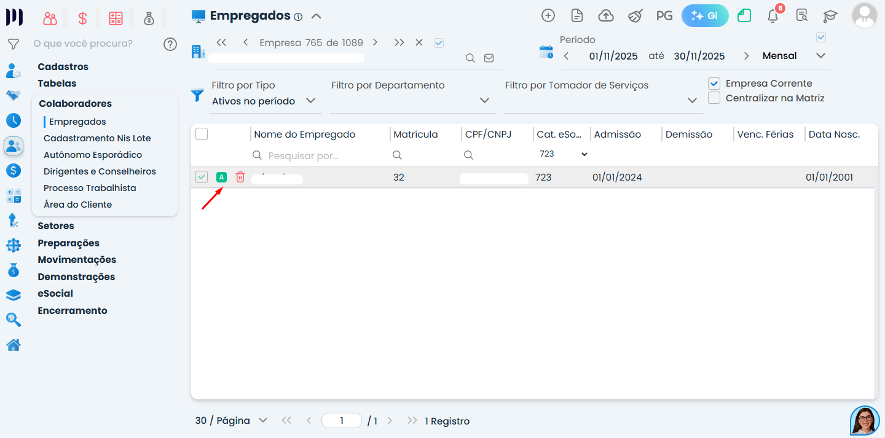Click the home icon in left sidebar
885x438 pixels.
[14, 345]
